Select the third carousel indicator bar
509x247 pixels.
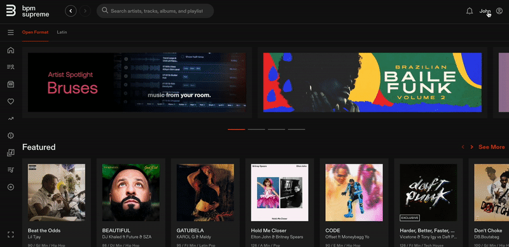coord(277,130)
